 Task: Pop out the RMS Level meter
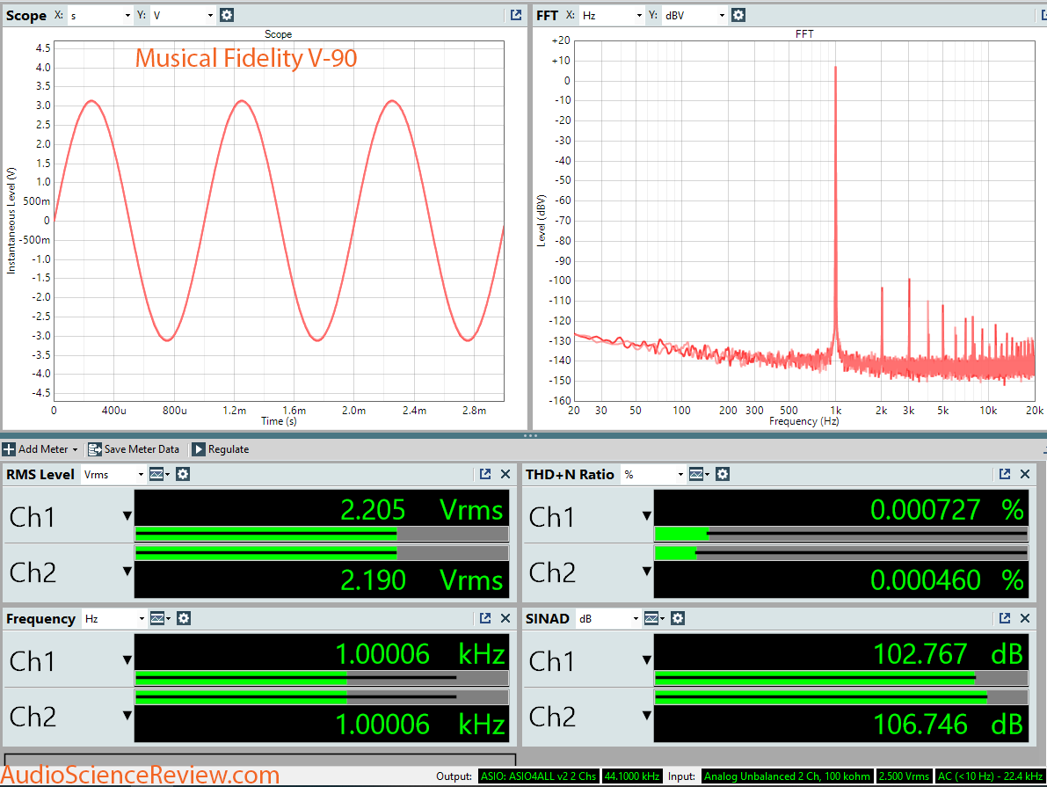click(x=485, y=474)
